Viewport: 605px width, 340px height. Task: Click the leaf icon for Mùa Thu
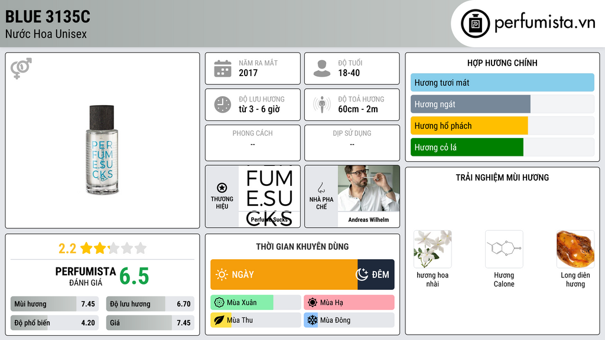[219, 320]
